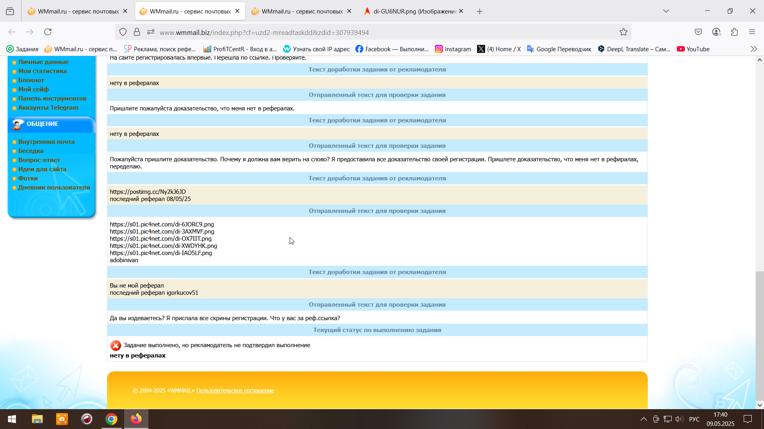This screenshot has height=429, width=764.
Task: Open the user agreement link in footer
Action: click(235, 390)
